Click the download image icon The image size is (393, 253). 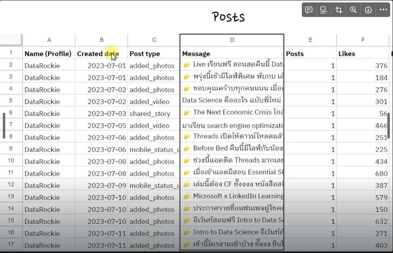click(x=368, y=10)
